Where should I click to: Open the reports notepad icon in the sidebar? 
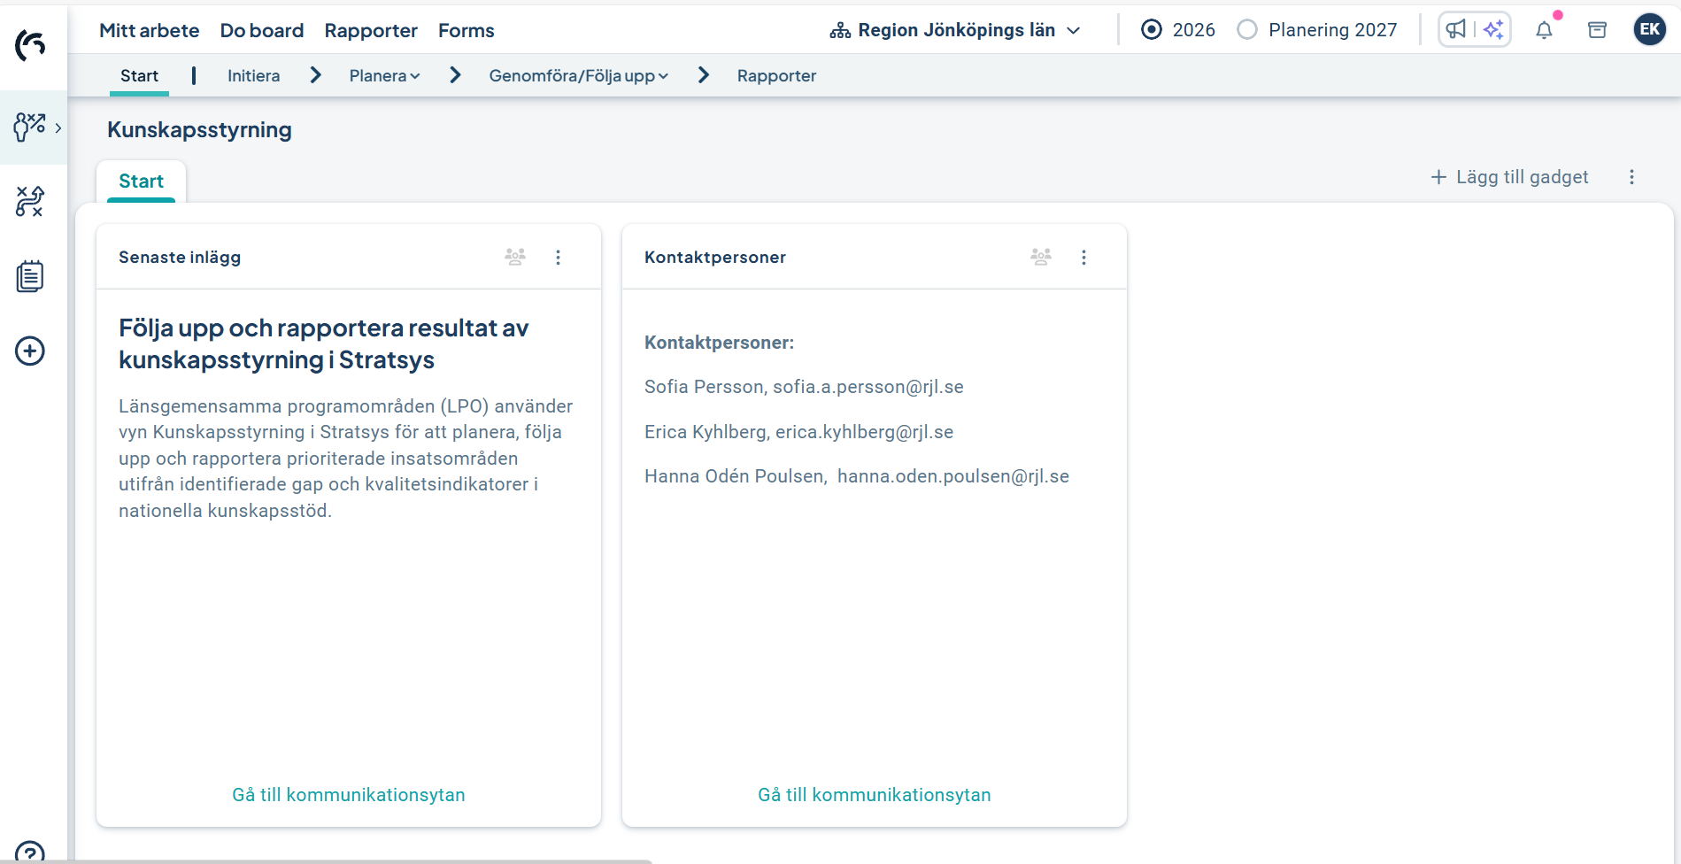point(30,275)
